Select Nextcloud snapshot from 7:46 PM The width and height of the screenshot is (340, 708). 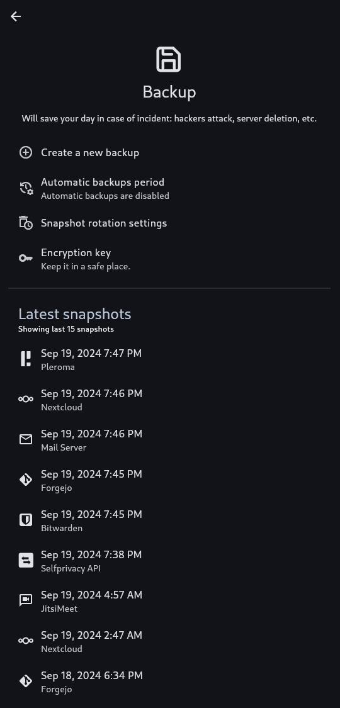coord(170,400)
